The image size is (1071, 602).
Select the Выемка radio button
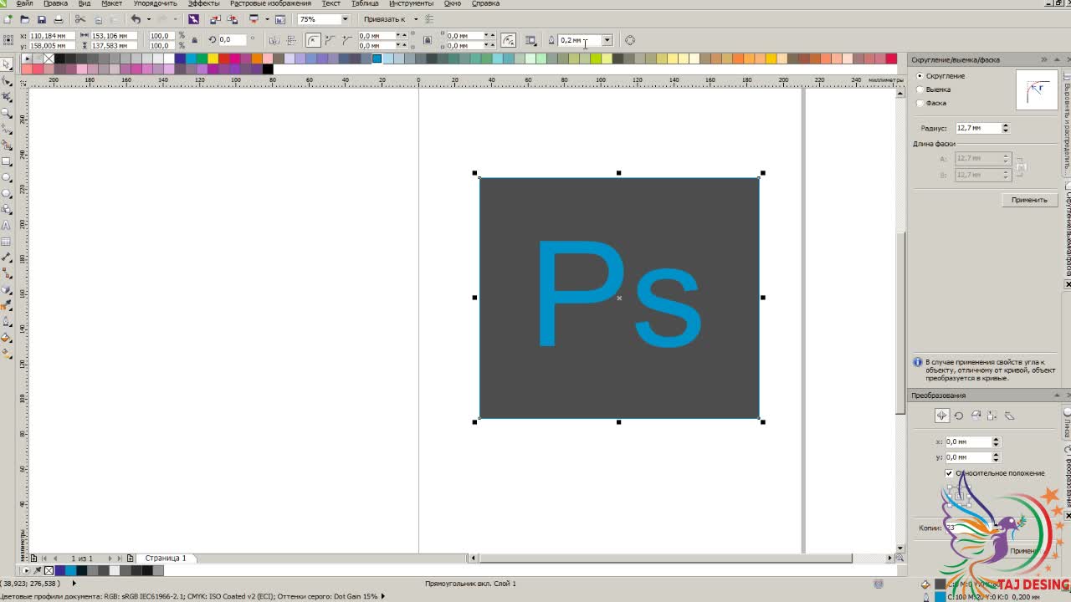coord(920,89)
